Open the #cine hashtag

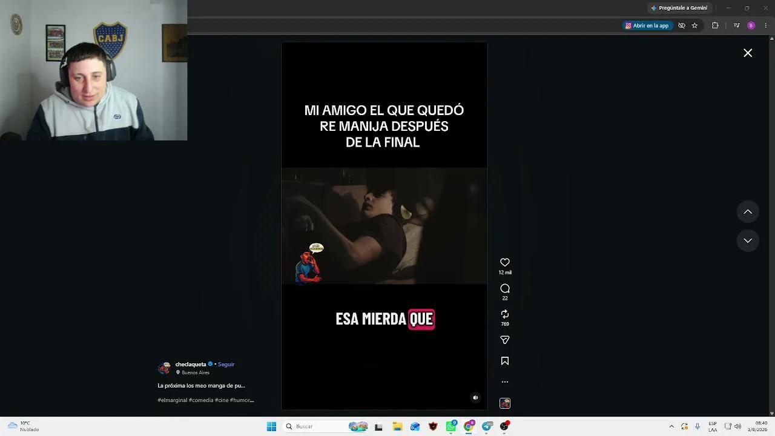221,400
